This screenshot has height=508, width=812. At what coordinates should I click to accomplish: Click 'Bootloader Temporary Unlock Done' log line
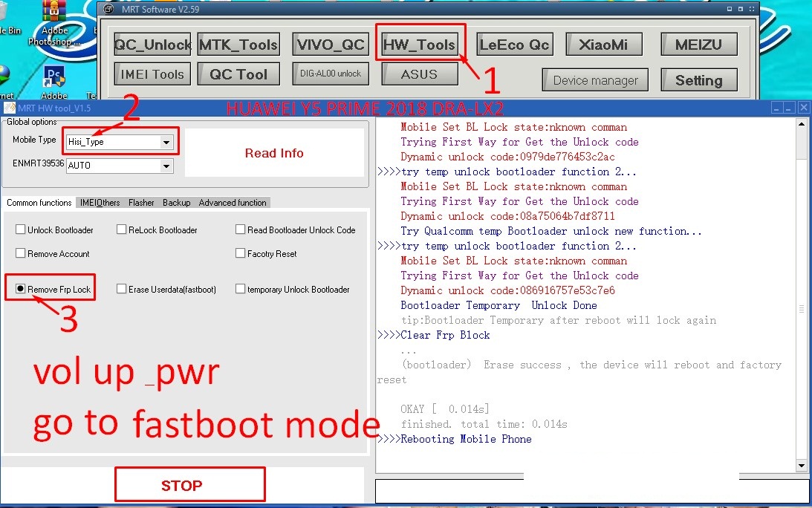click(x=498, y=305)
